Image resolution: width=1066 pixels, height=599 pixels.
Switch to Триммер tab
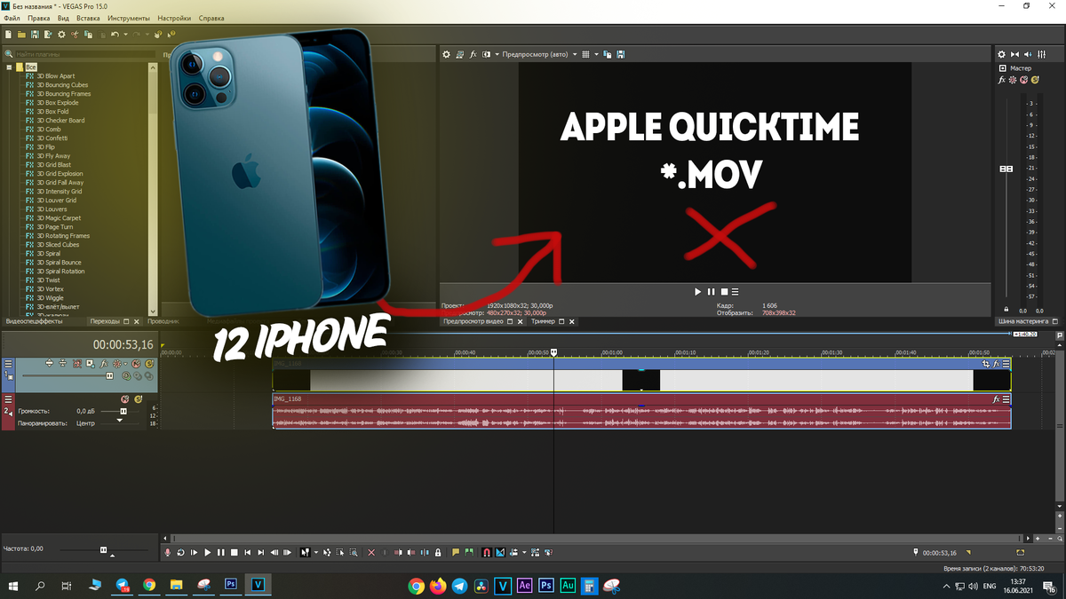tap(543, 321)
